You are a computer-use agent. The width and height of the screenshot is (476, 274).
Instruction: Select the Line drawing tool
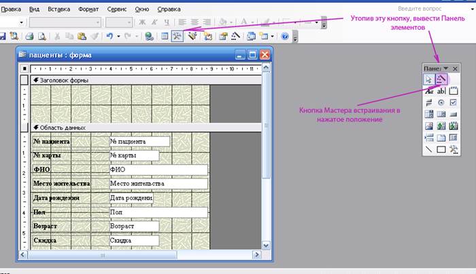(x=429, y=149)
